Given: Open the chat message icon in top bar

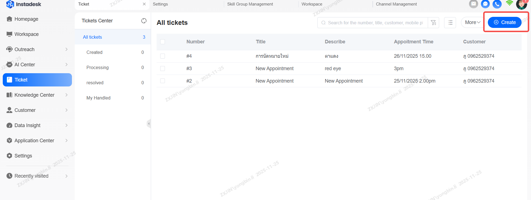Looking at the screenshot, I should tap(485, 4).
